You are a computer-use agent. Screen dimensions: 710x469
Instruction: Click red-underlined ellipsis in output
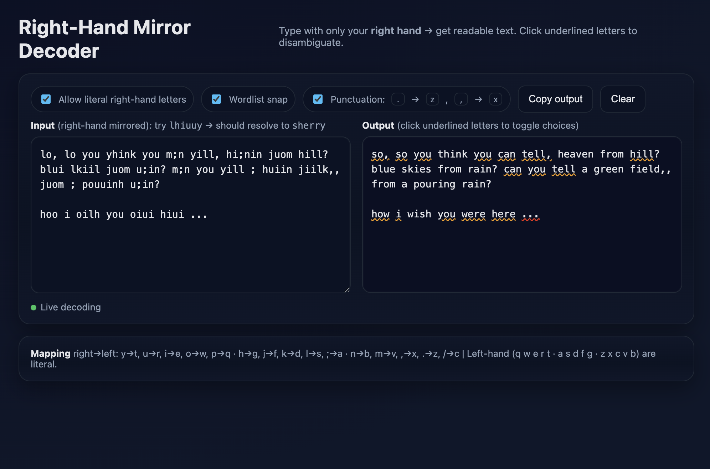530,215
